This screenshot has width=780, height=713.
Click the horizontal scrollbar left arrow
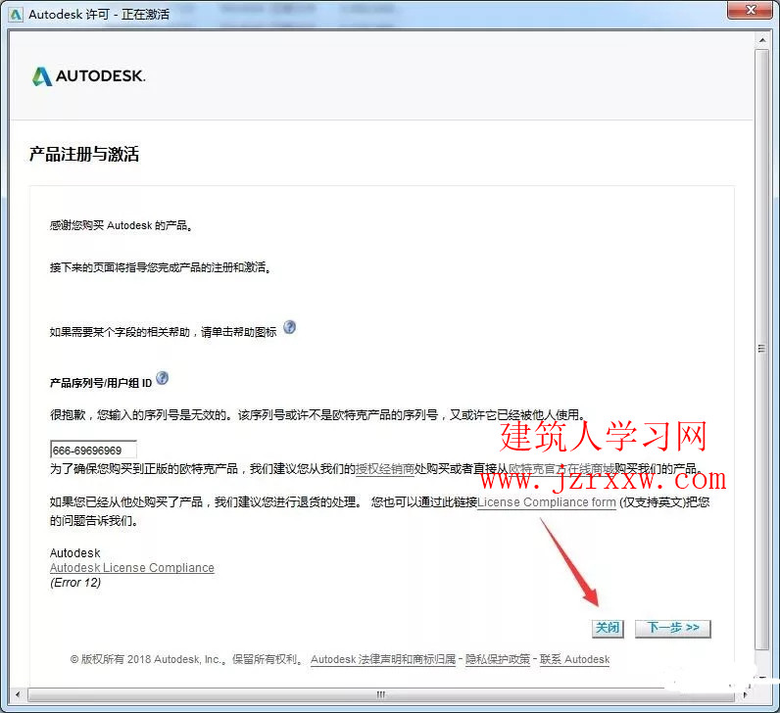18,694
